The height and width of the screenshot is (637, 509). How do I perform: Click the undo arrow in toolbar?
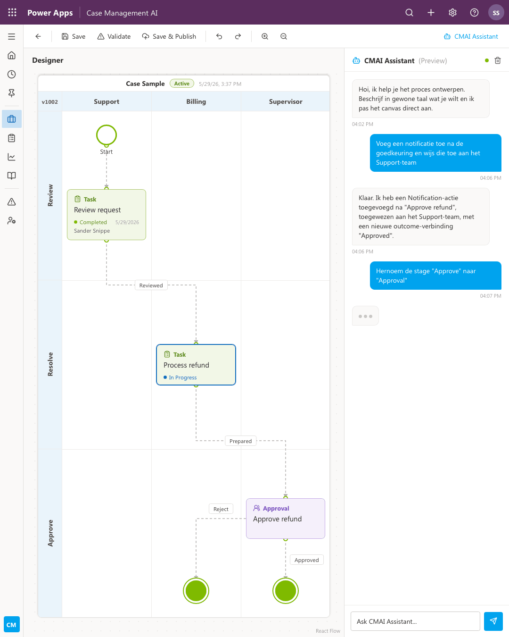[x=219, y=36]
